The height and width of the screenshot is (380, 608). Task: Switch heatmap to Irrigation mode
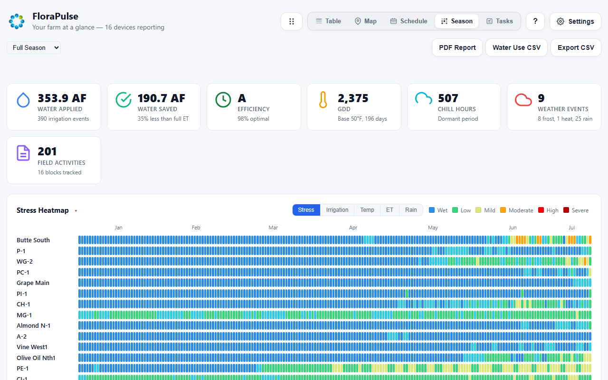coord(337,210)
